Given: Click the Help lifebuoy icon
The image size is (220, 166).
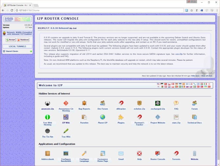Looking at the screenshot, I should pyautogui.click(x=139, y=153).
